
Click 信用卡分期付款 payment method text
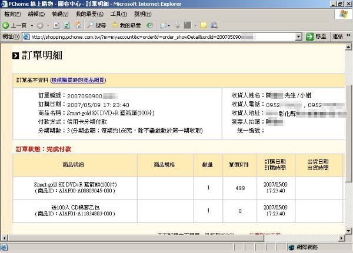coord(87,122)
